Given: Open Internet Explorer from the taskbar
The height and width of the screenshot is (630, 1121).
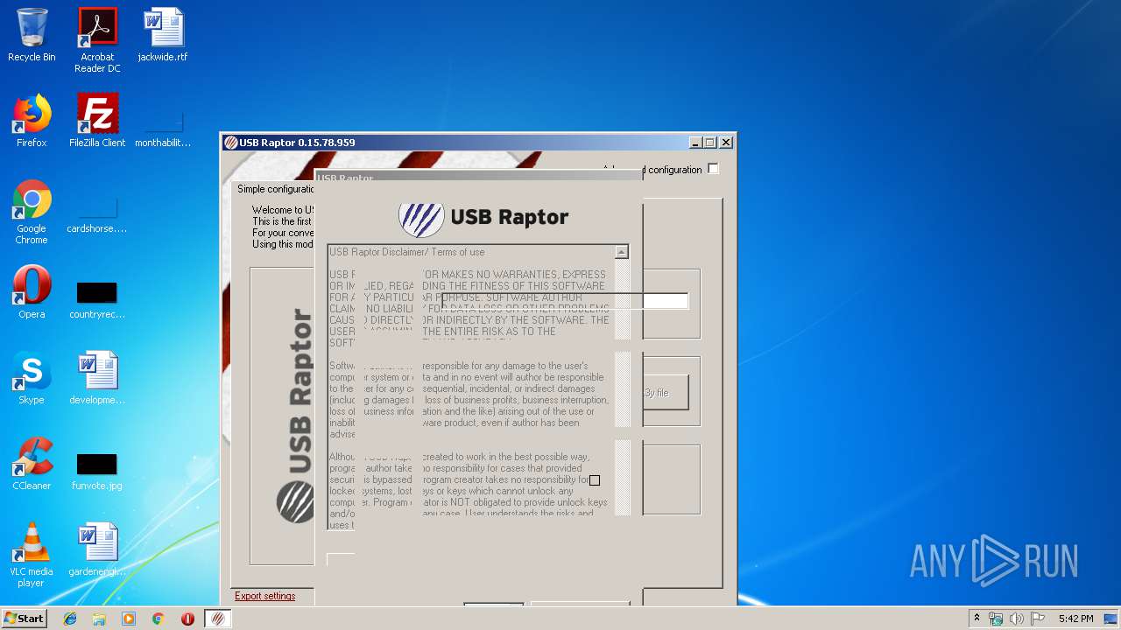Looking at the screenshot, I should point(70,619).
